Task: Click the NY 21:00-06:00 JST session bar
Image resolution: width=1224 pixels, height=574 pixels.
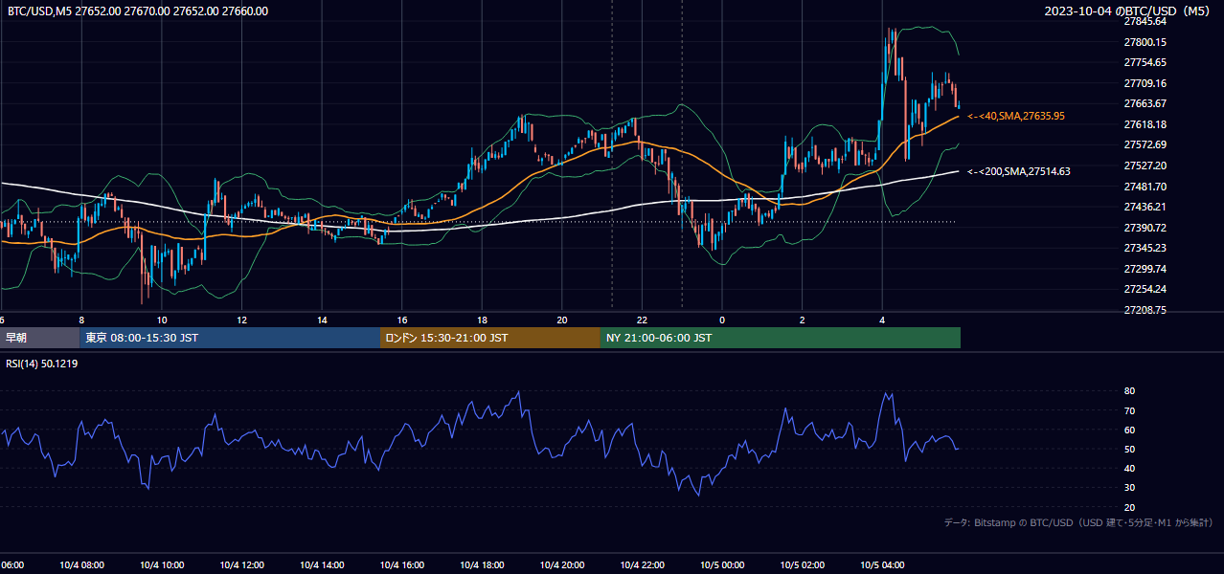Action: [x=781, y=338]
